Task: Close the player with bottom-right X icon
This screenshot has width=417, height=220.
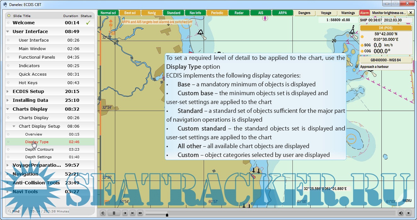Action: click(408, 213)
